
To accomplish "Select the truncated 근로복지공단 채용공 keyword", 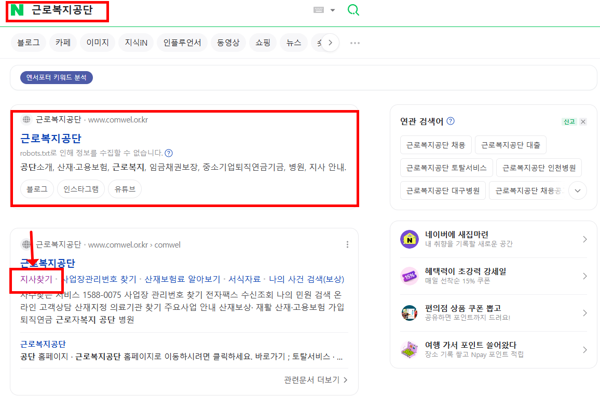I will [x=528, y=191].
